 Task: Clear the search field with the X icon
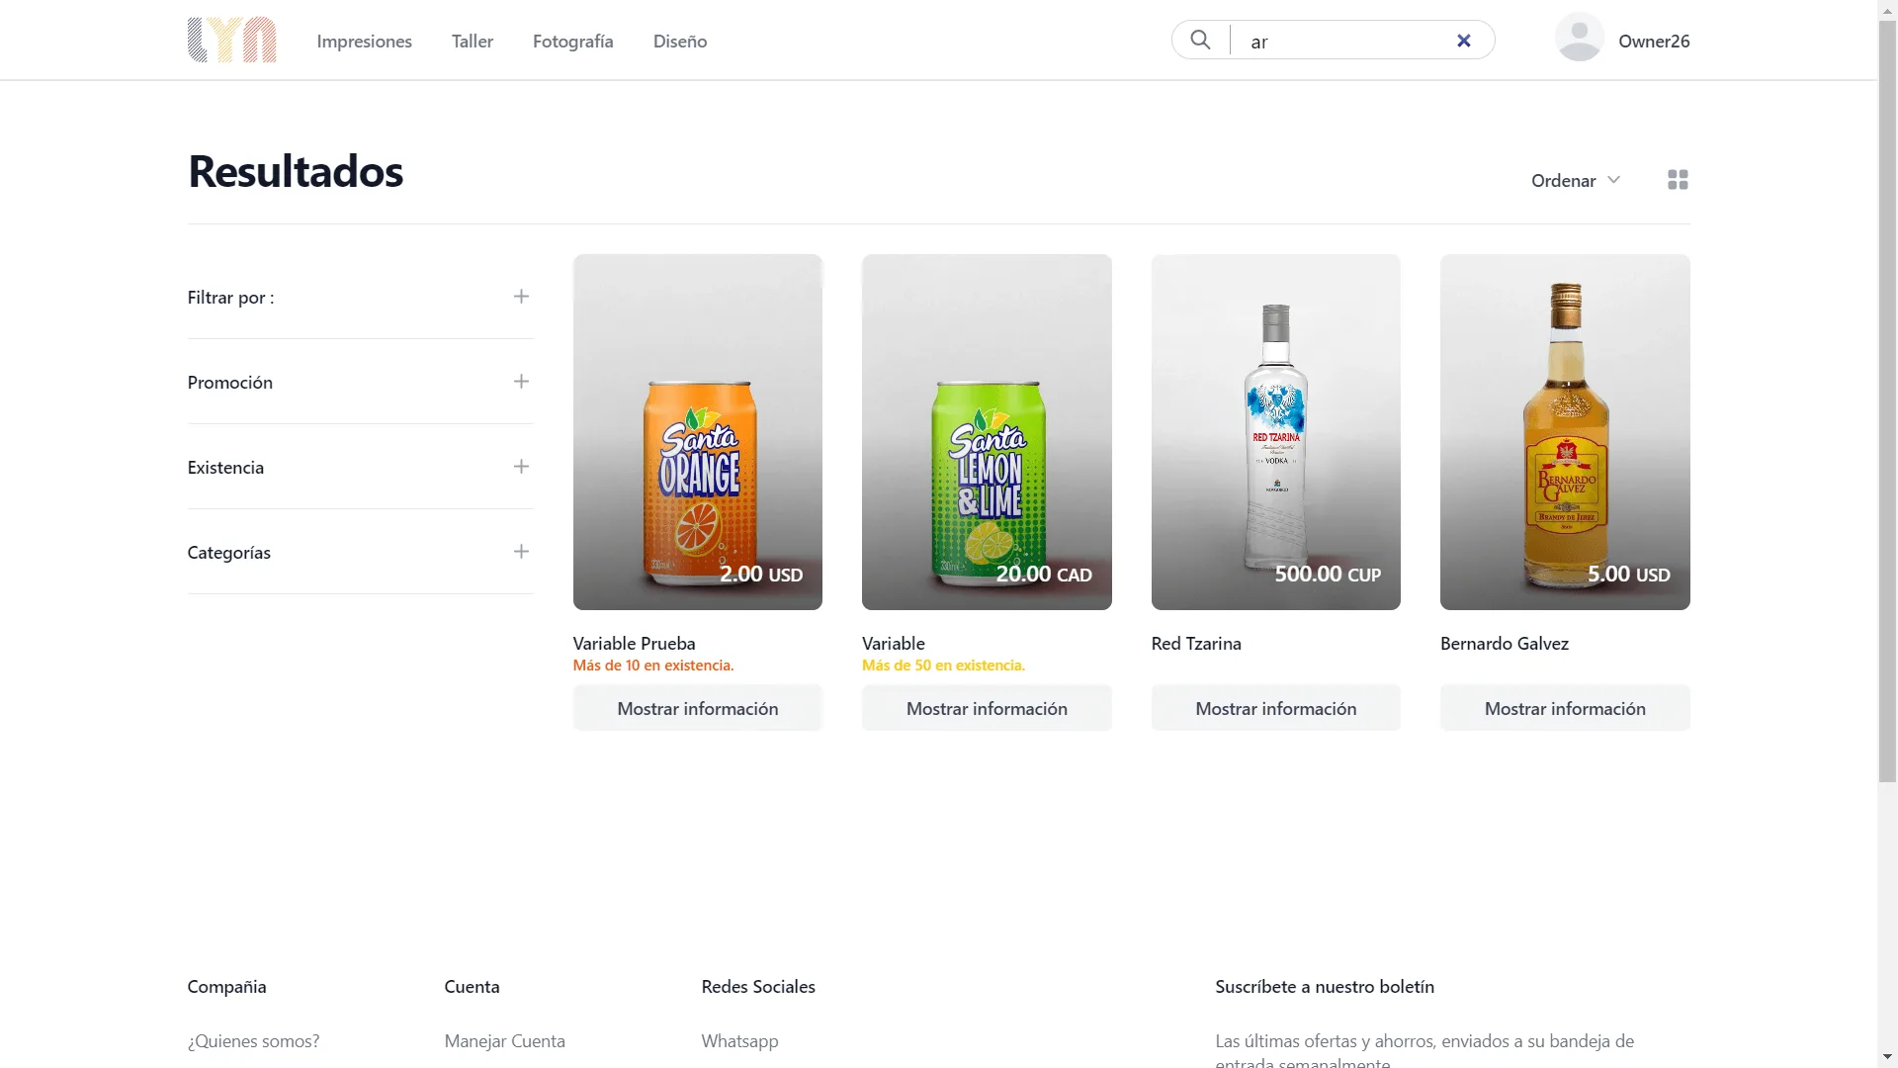tap(1464, 41)
